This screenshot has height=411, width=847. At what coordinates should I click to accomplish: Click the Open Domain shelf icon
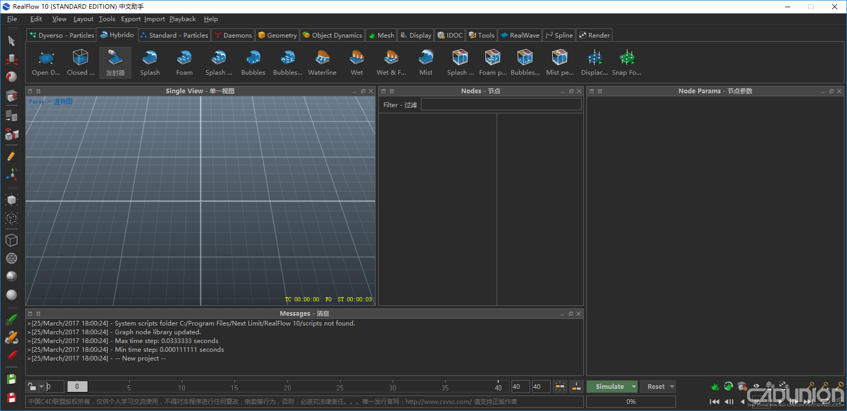46,63
